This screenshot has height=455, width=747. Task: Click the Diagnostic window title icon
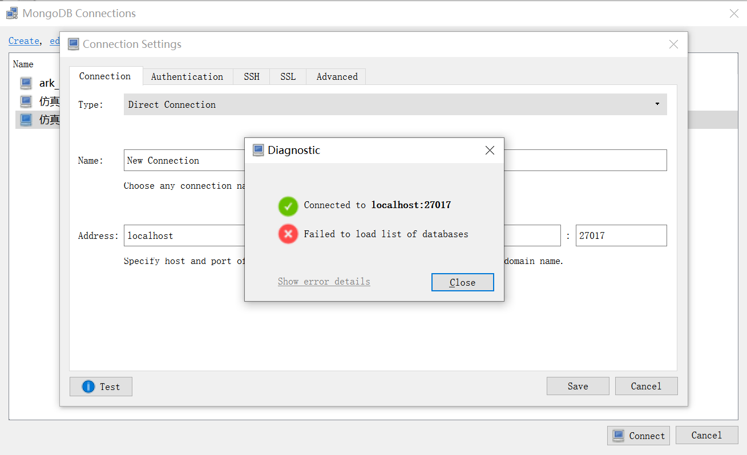[259, 150]
